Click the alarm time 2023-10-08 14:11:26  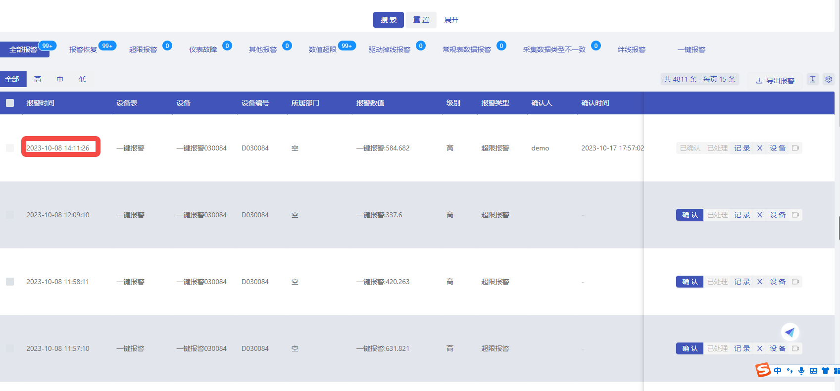tap(58, 148)
